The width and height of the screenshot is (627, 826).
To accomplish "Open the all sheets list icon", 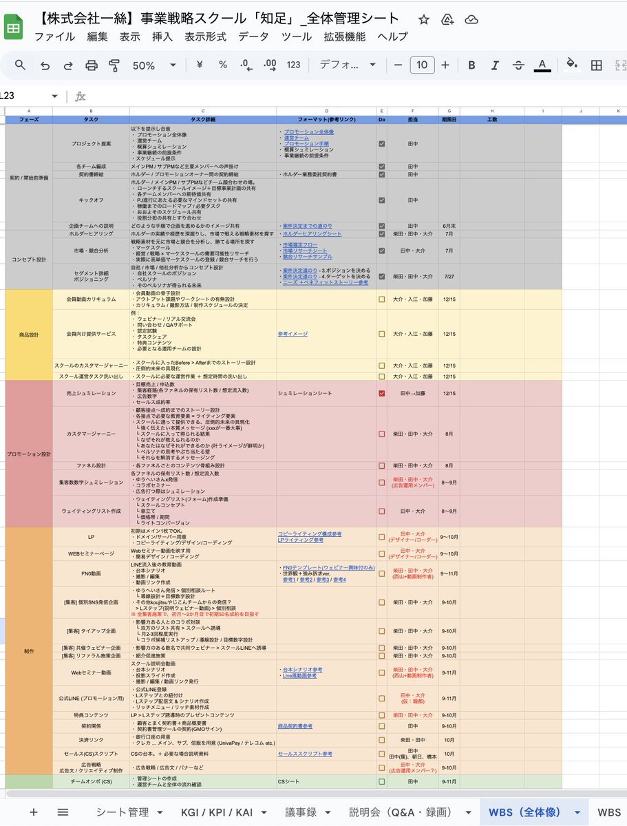I will point(63,812).
